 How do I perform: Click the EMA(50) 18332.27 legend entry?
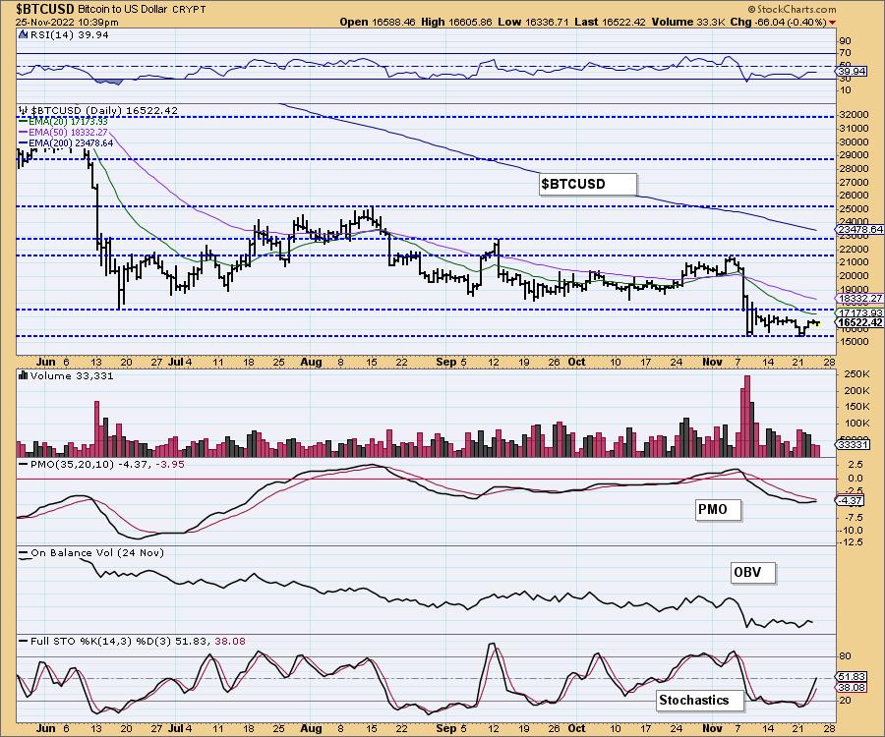click(x=64, y=132)
